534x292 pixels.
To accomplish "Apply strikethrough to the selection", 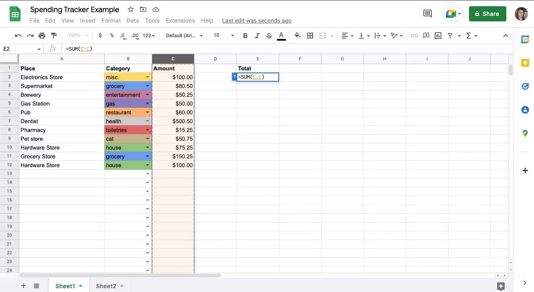I will click(x=269, y=35).
